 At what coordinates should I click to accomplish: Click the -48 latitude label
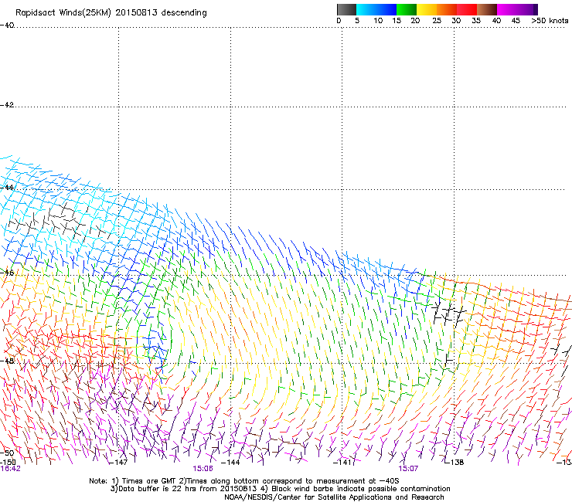pyautogui.click(x=7, y=361)
